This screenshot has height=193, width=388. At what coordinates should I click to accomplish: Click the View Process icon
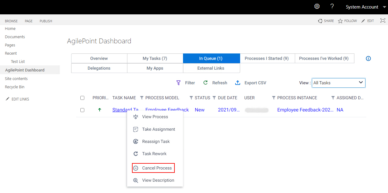tap(136, 117)
